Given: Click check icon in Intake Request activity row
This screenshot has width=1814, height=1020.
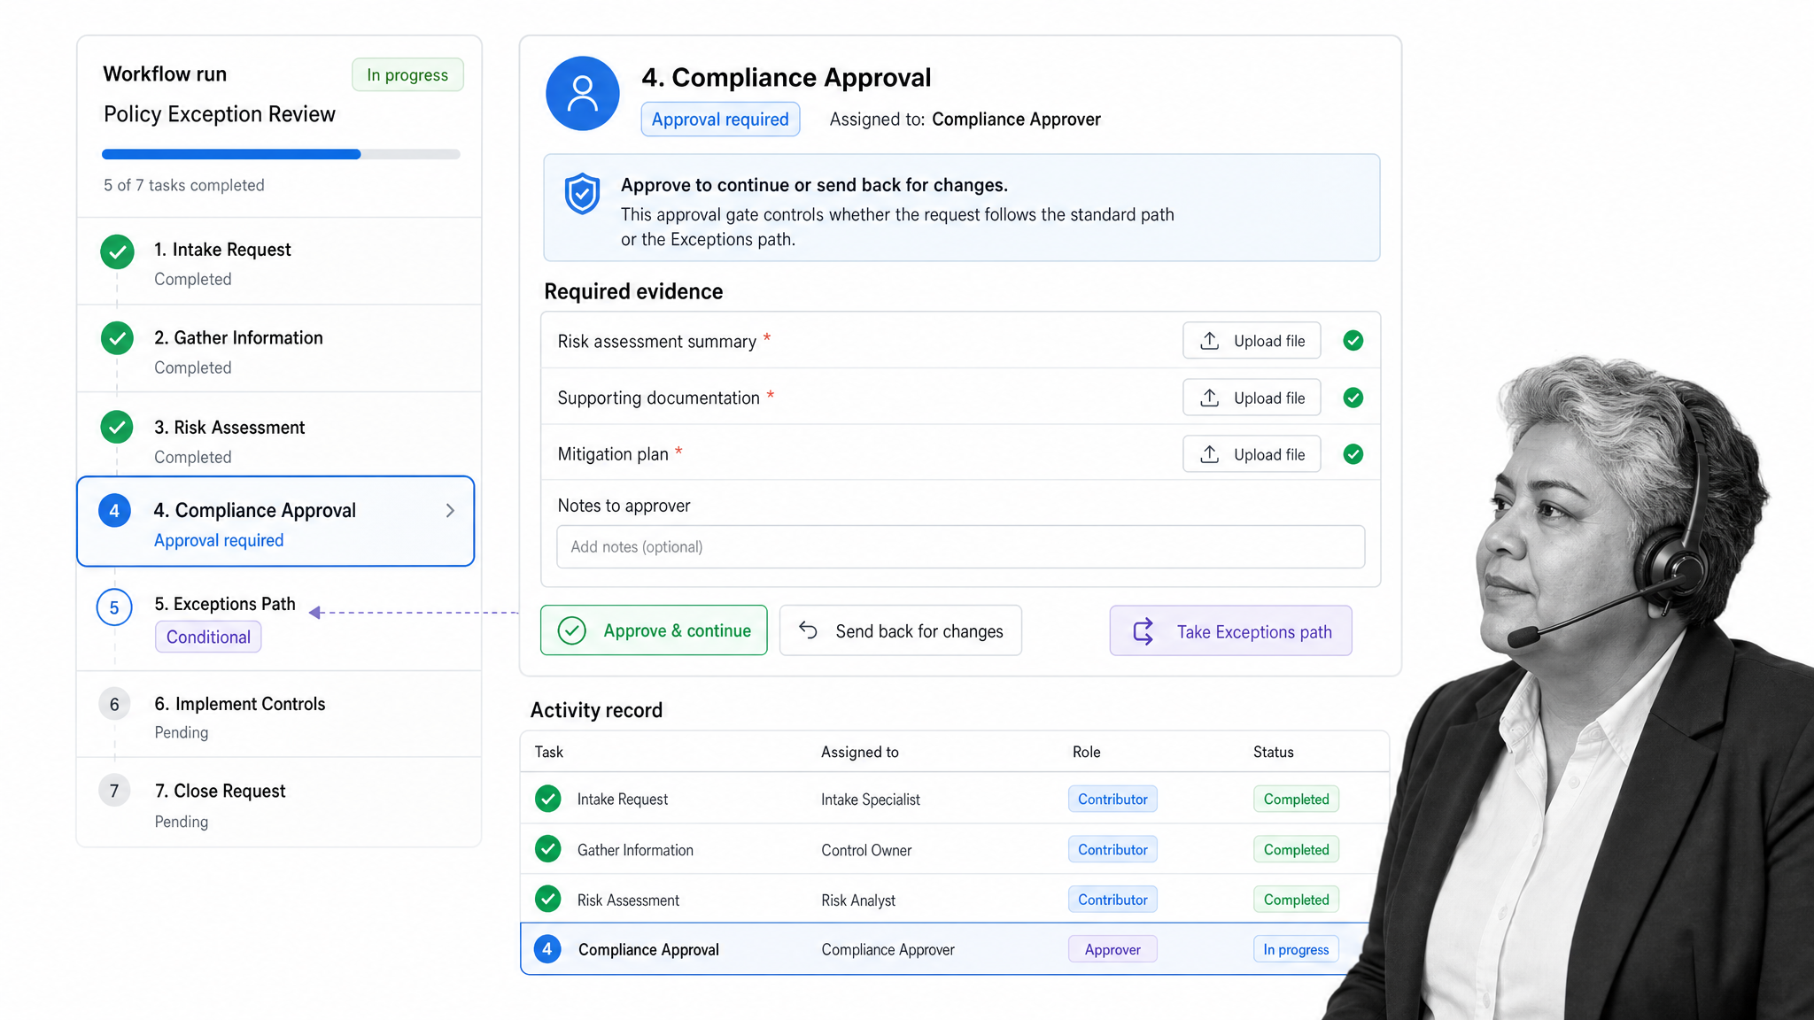Looking at the screenshot, I should point(548,799).
